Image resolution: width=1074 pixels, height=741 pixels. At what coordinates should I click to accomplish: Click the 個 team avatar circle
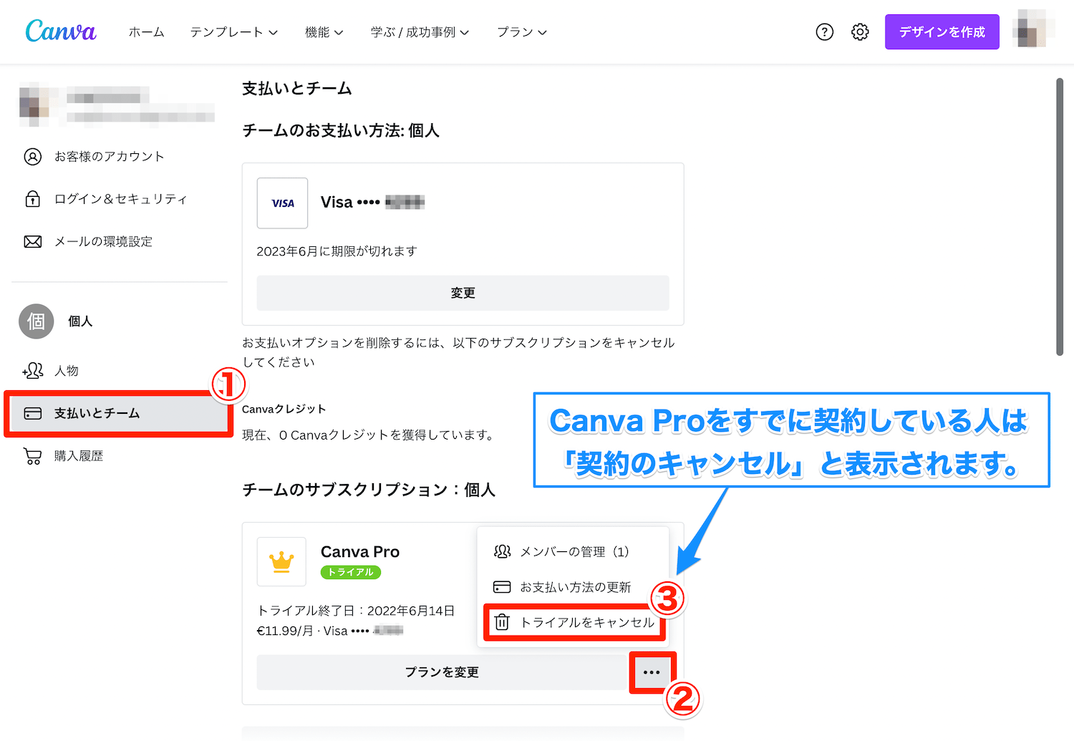click(37, 321)
